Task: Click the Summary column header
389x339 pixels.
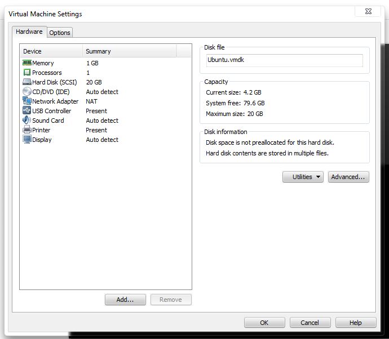Action: [130, 51]
